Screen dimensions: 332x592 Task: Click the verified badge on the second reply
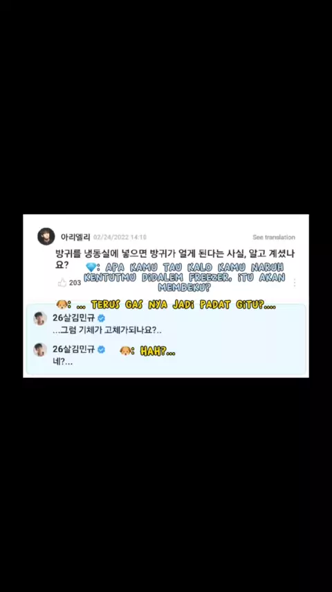tap(101, 349)
